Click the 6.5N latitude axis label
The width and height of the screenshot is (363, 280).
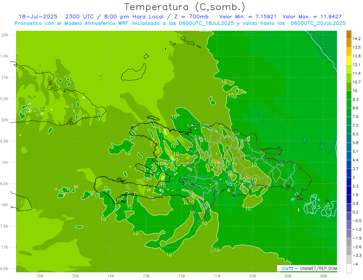click(5, 269)
